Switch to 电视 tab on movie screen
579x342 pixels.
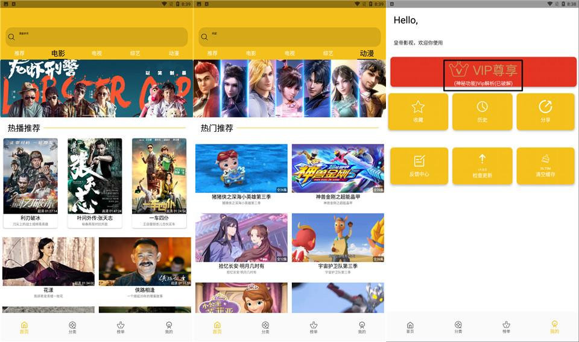(x=96, y=54)
